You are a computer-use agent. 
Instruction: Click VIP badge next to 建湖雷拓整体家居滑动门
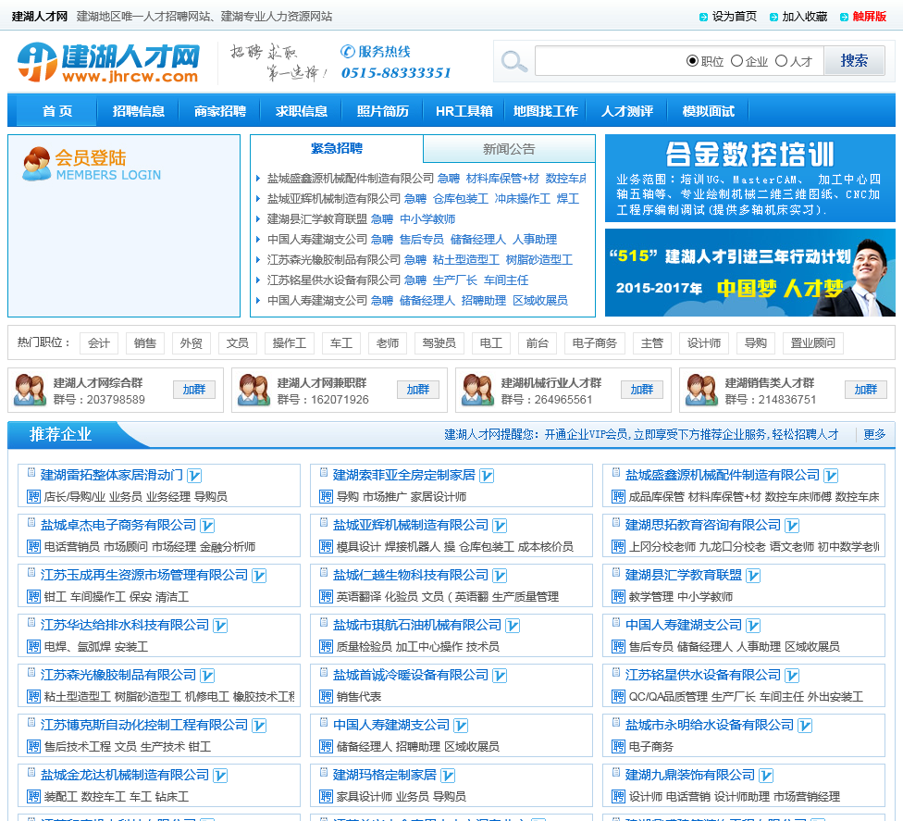194,476
